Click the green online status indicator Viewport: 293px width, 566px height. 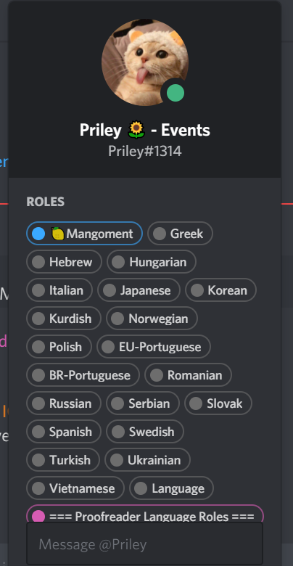[x=176, y=94]
